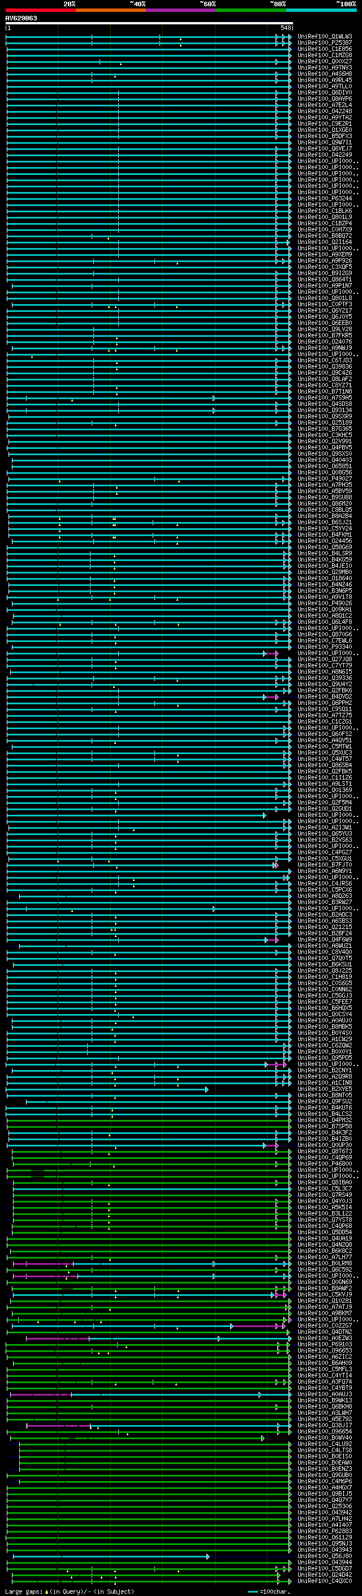Select hit label UniRef100_C1MZG8
This screenshot has width=362, height=1596.
point(325,55)
